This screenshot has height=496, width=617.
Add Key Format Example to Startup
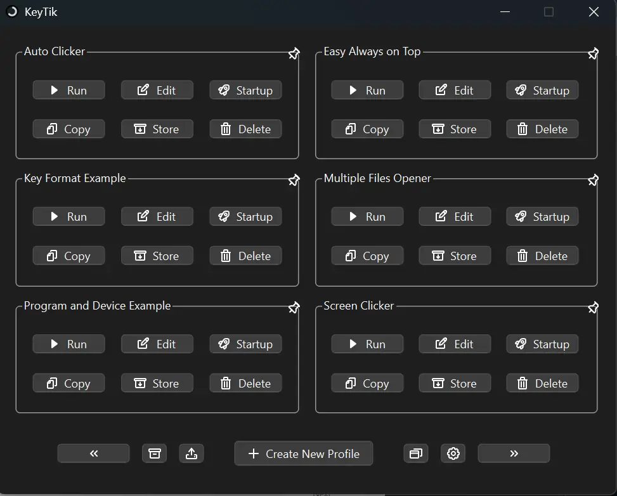[245, 216]
